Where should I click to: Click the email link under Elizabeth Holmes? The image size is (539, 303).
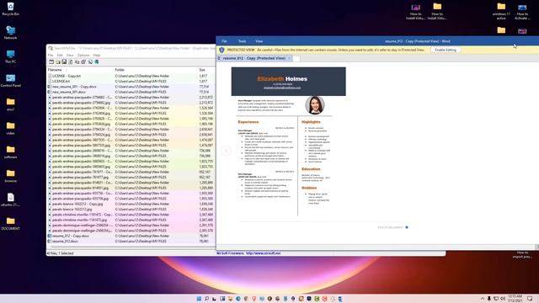pos(282,88)
